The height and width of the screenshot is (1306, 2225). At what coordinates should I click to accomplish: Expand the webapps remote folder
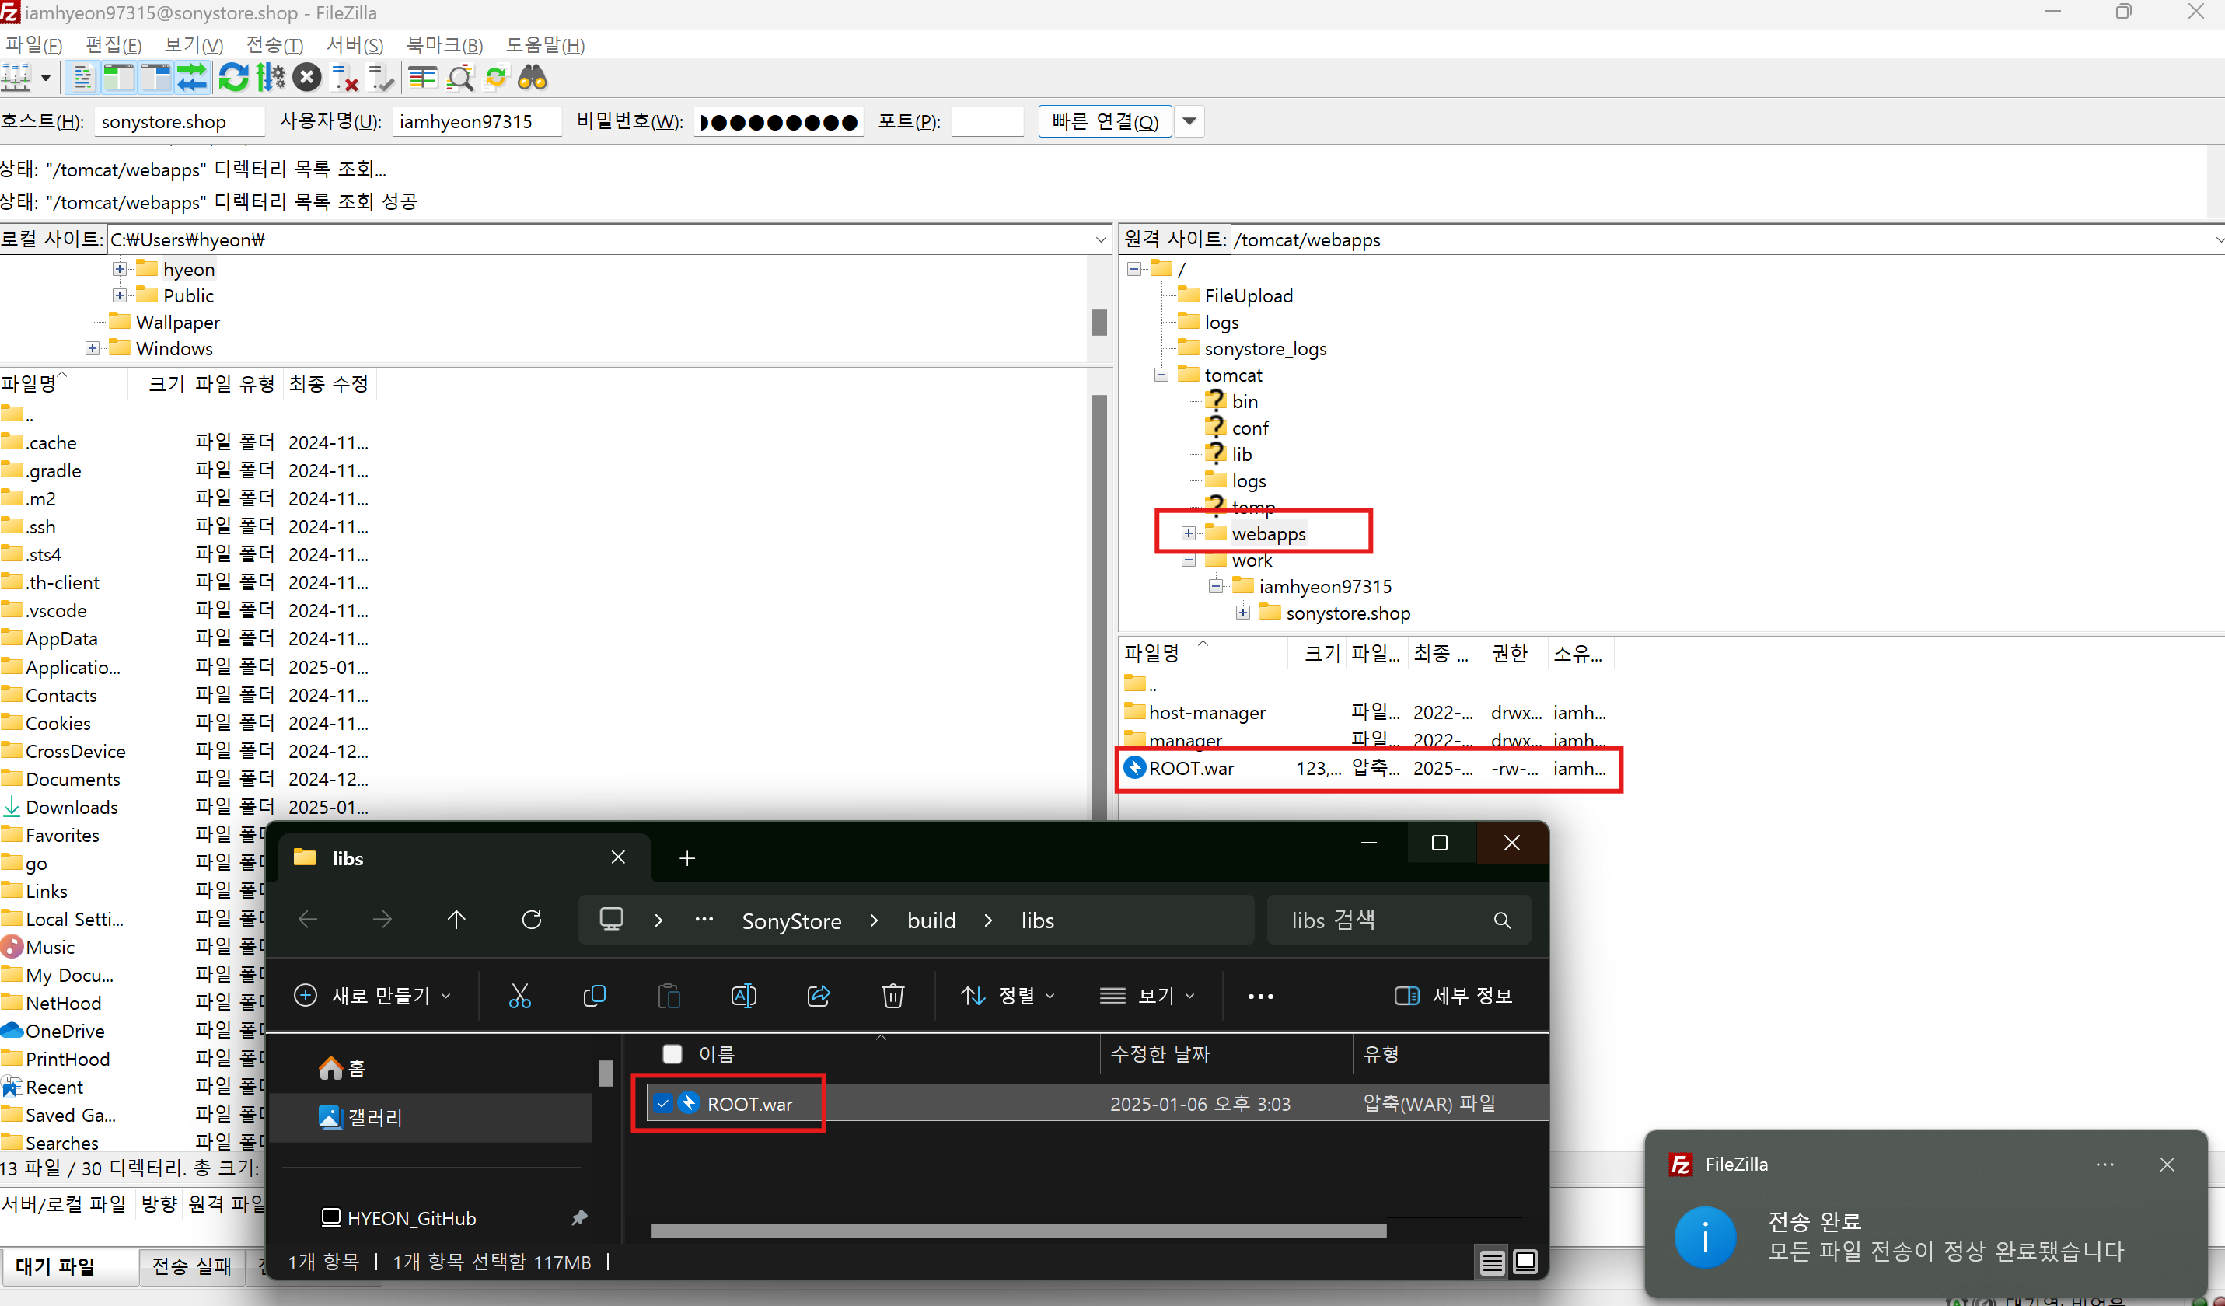coord(1189,533)
